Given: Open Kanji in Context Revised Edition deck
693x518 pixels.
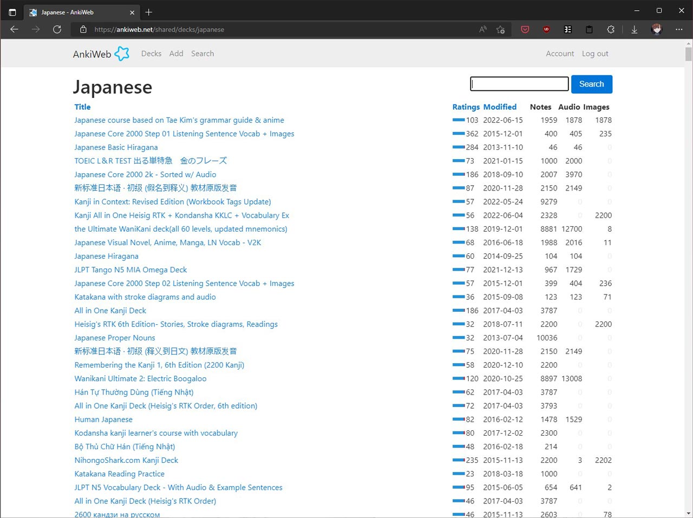Looking at the screenshot, I should (x=173, y=201).
